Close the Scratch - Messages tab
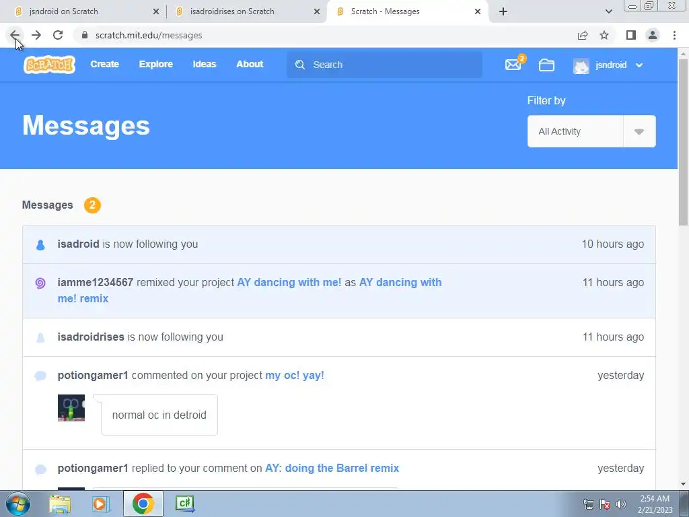 tap(478, 11)
